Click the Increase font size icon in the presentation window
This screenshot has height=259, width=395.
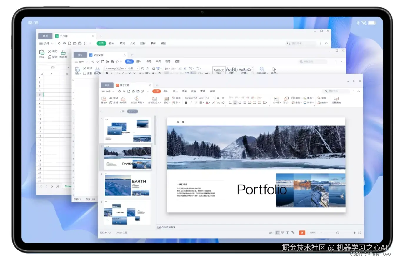coord(218,98)
